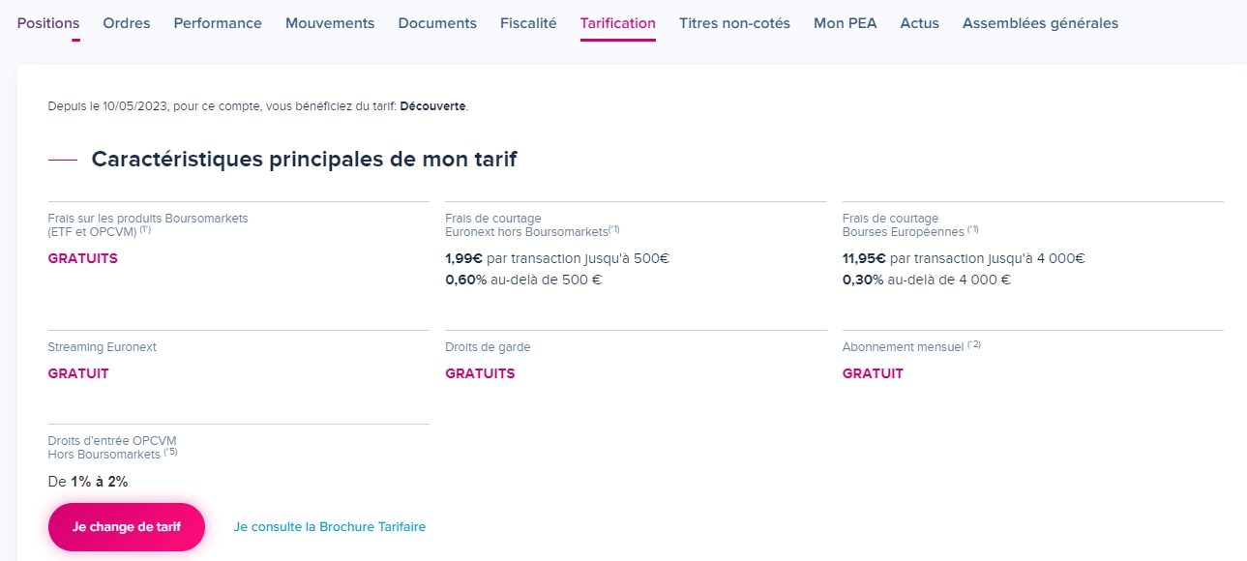Open the Documents tab

click(437, 23)
